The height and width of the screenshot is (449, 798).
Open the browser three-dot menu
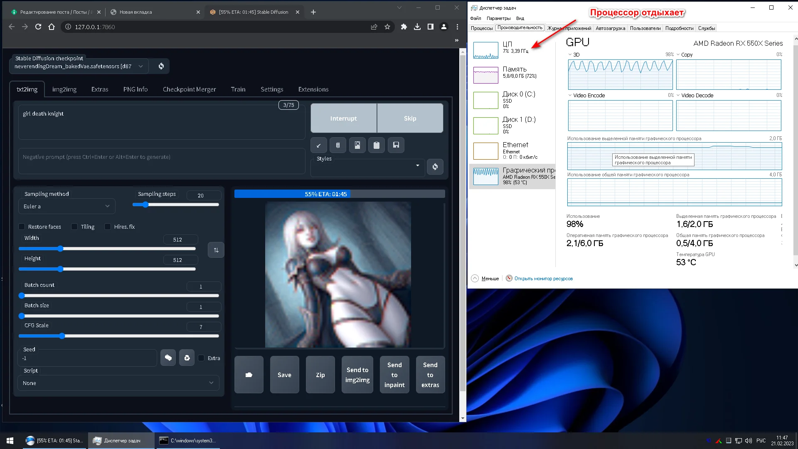click(457, 27)
